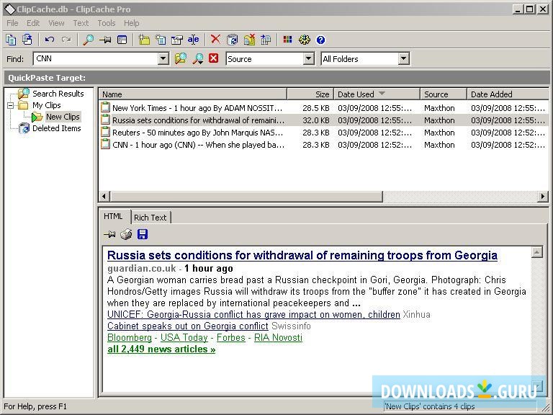
Task: Open help via the blue question mark icon
Action: point(320,40)
